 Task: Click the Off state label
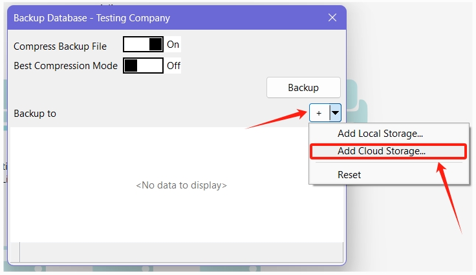[x=173, y=65]
